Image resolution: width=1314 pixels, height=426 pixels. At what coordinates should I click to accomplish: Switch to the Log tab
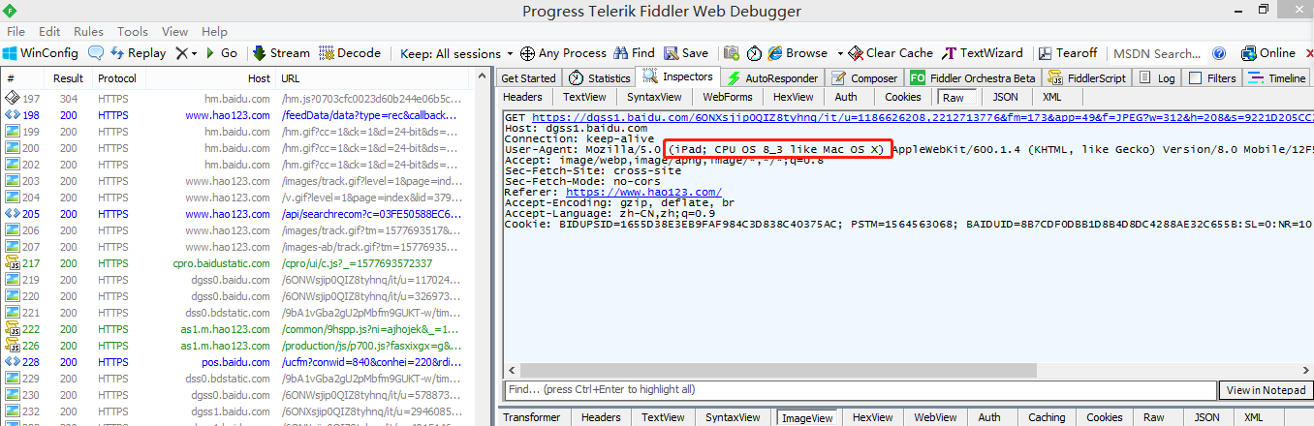tap(1157, 78)
